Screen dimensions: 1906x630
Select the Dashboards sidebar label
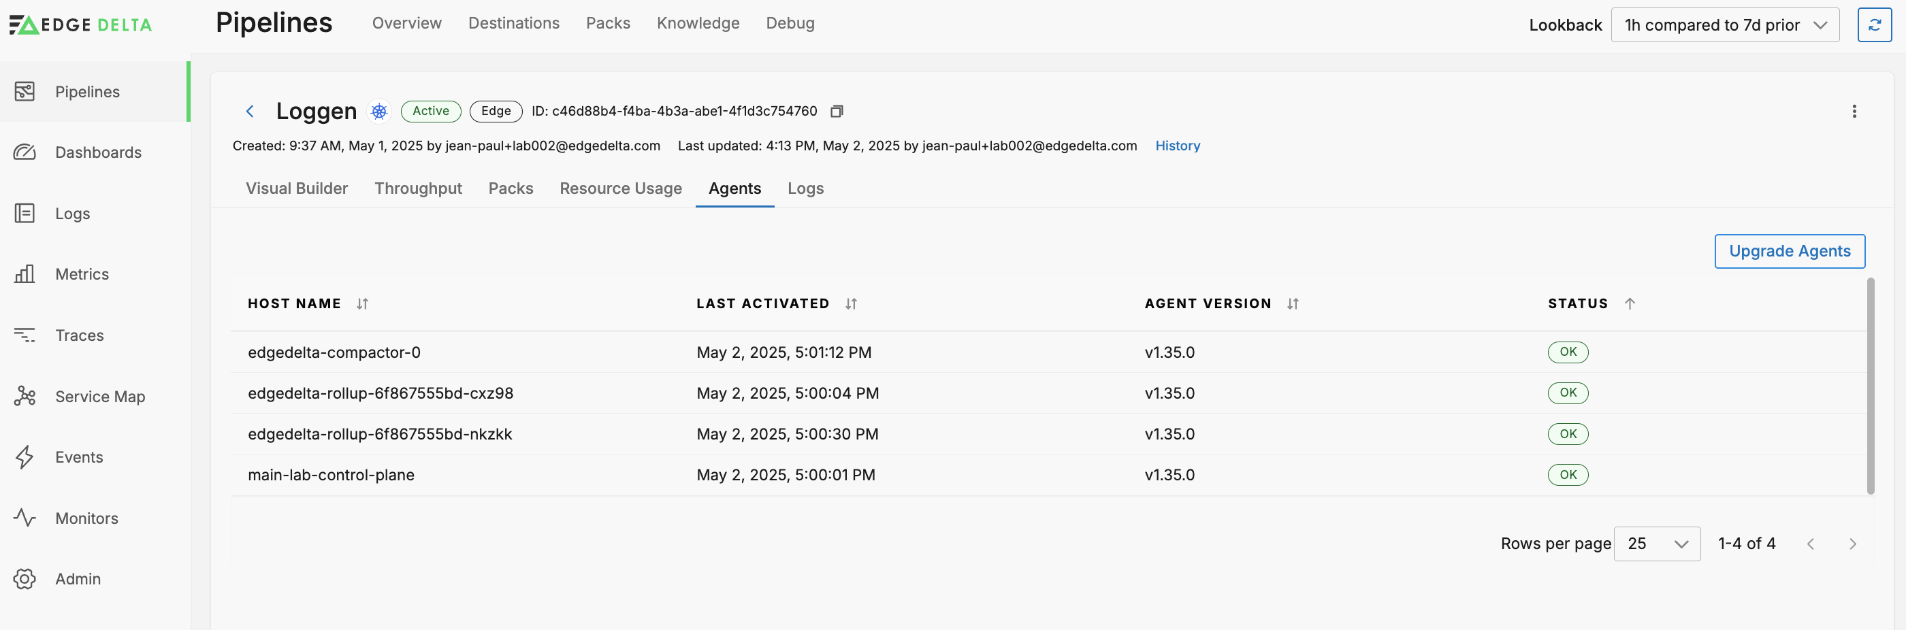click(99, 152)
